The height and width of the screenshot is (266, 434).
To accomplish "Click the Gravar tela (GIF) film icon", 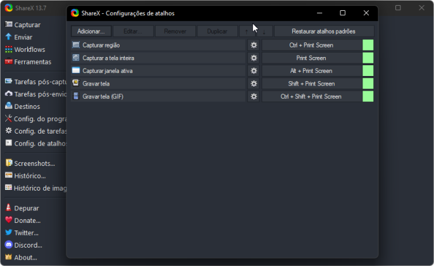I will (x=76, y=96).
